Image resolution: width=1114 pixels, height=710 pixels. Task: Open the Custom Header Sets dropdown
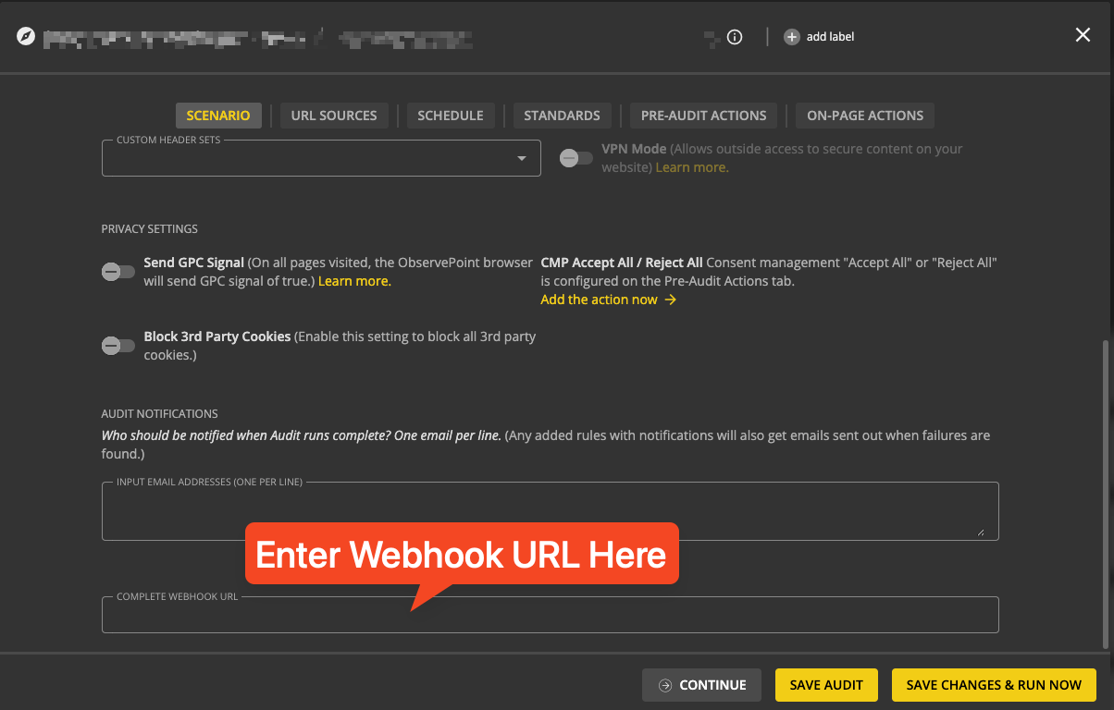[x=523, y=158]
